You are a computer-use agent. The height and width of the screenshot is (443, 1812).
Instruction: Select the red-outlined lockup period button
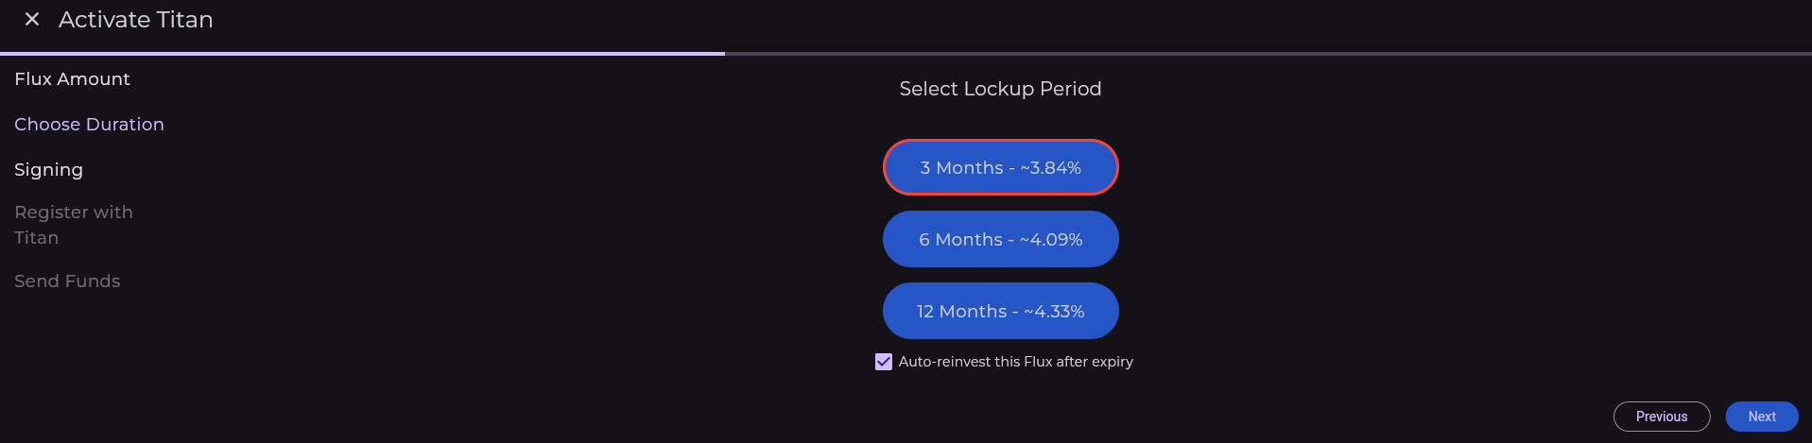[x=1000, y=168]
